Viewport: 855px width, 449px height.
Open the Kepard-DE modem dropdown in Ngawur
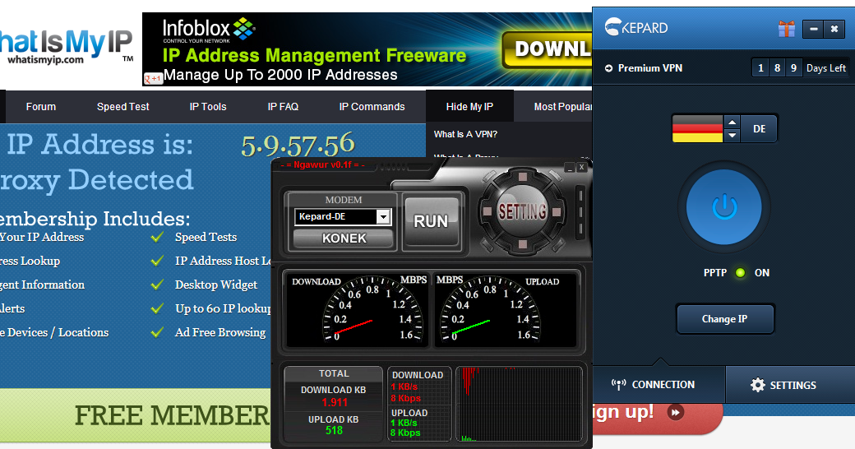click(383, 217)
